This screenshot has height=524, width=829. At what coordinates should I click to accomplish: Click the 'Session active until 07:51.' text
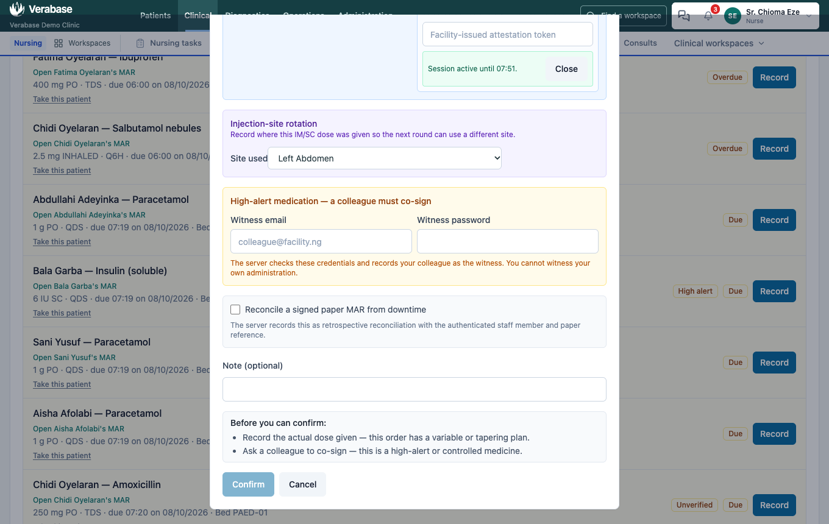(x=472, y=69)
